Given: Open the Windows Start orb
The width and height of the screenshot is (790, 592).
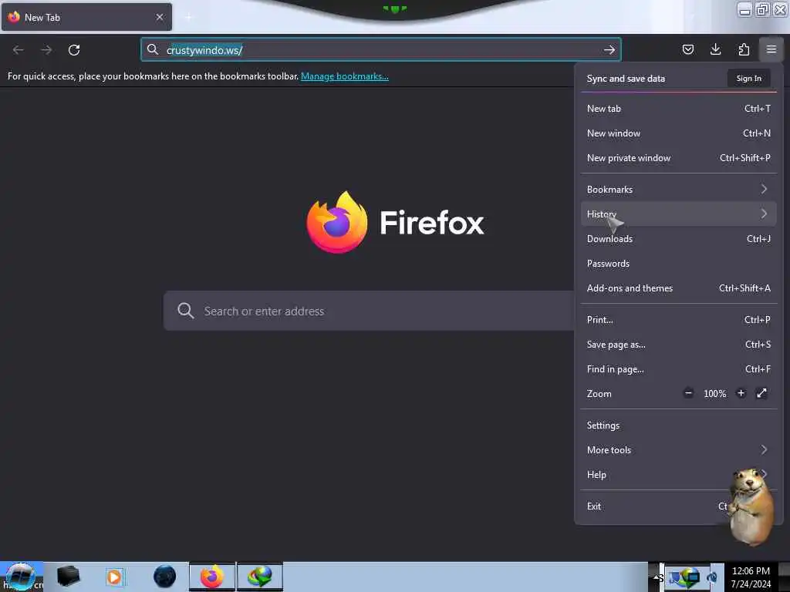Looking at the screenshot, I should click(20, 577).
